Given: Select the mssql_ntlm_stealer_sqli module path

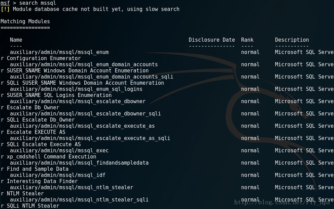Looking at the screenshot, I should tap(79, 200).
